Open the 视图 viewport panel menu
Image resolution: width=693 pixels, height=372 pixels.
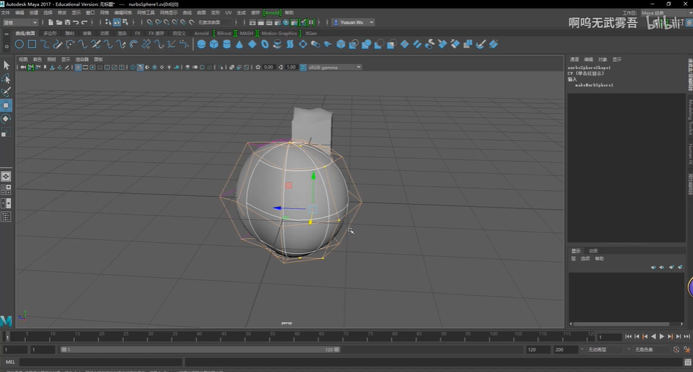tap(23, 59)
